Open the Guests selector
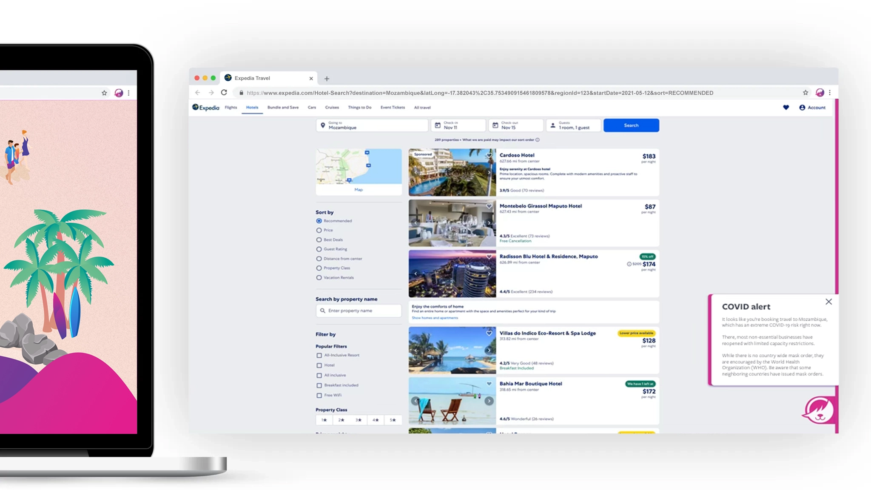 [x=573, y=125]
